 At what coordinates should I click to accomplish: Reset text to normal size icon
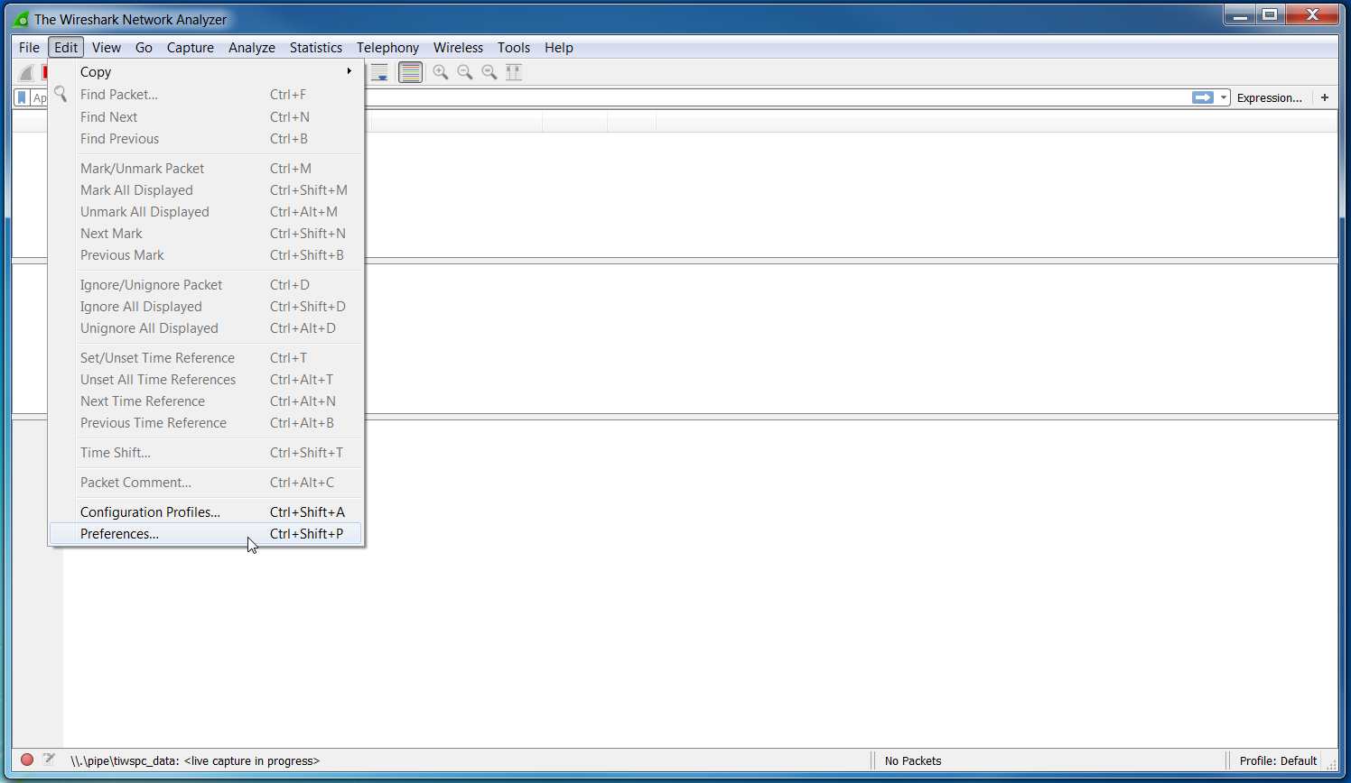[489, 72]
